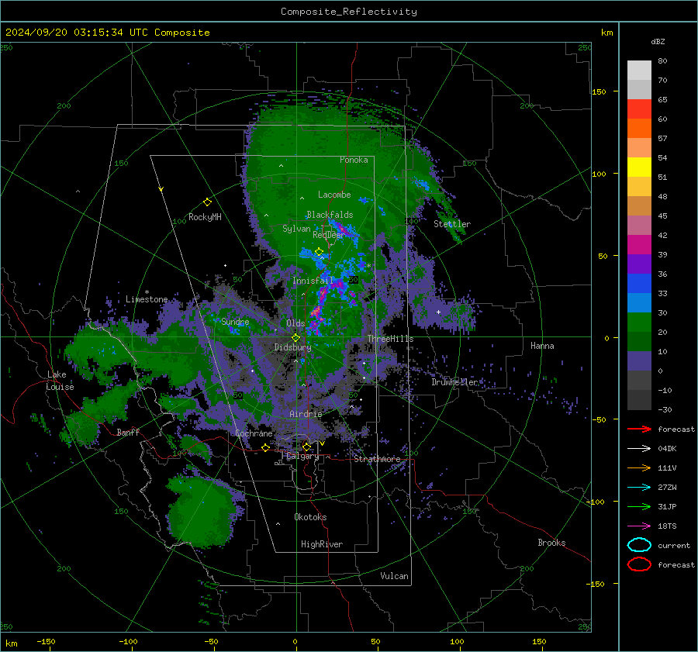The image size is (698, 652).
Task: Click the ThreeHills label
Action: [x=390, y=339]
